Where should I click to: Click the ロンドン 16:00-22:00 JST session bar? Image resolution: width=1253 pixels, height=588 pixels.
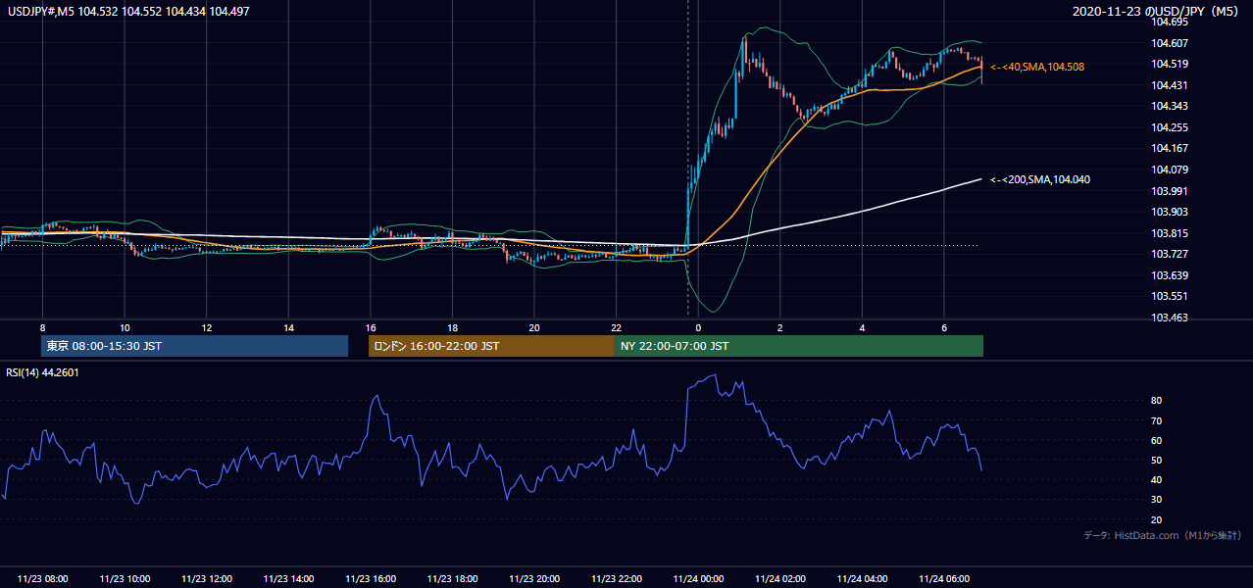click(x=491, y=346)
